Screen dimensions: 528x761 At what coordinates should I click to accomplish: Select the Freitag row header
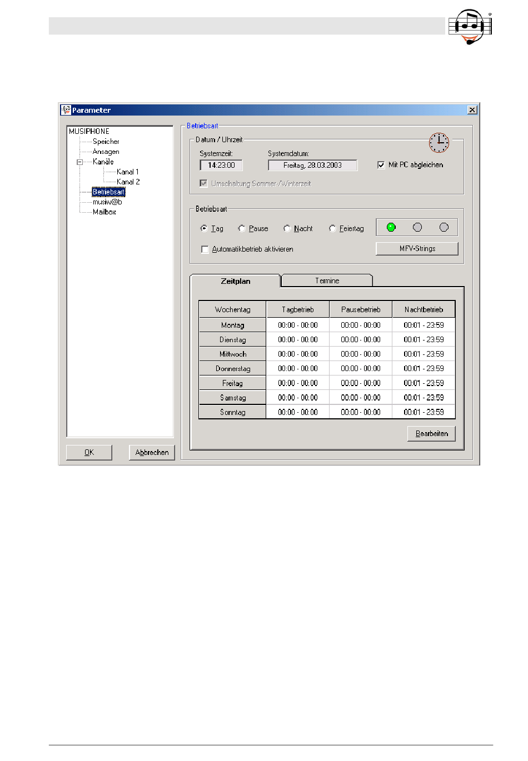[x=233, y=383]
